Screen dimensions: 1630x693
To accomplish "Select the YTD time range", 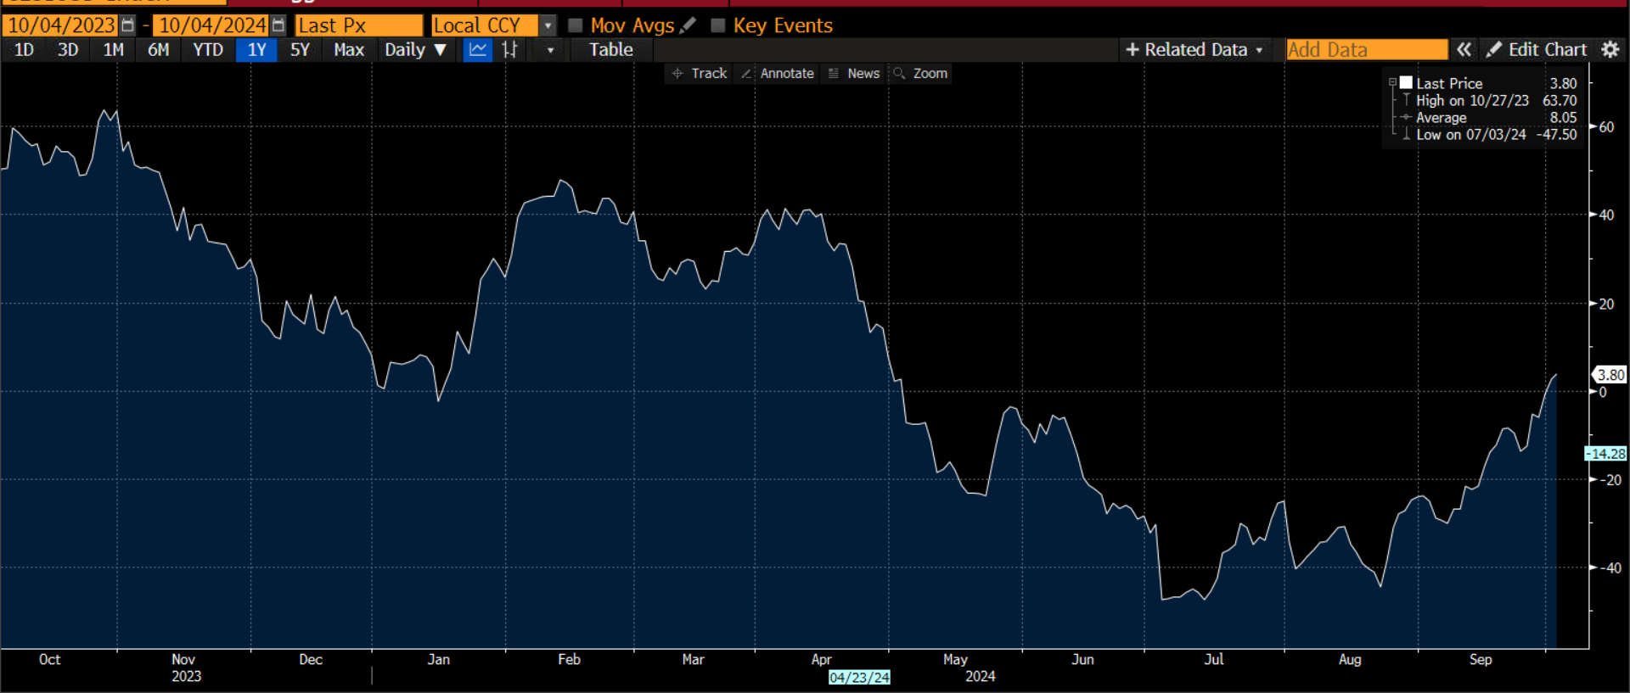I will click(208, 50).
